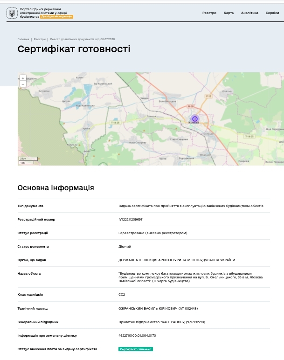284x360 pixels.
Task: Zoom out on the map
Action: (23, 84)
